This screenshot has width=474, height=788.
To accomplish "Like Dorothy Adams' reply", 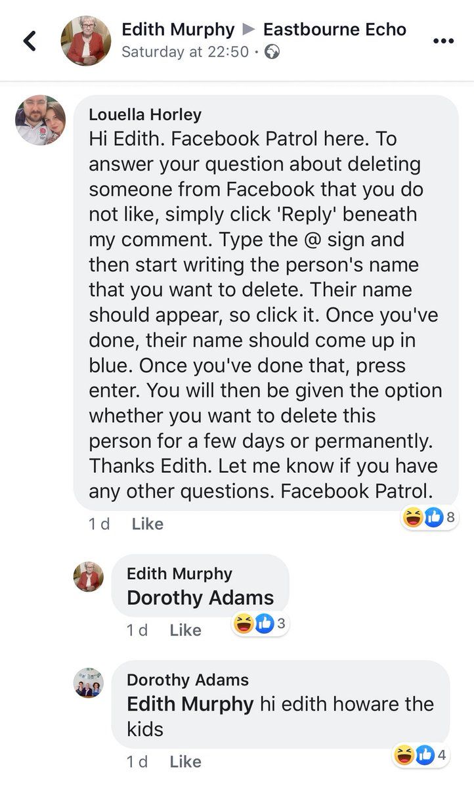I will point(185,761).
